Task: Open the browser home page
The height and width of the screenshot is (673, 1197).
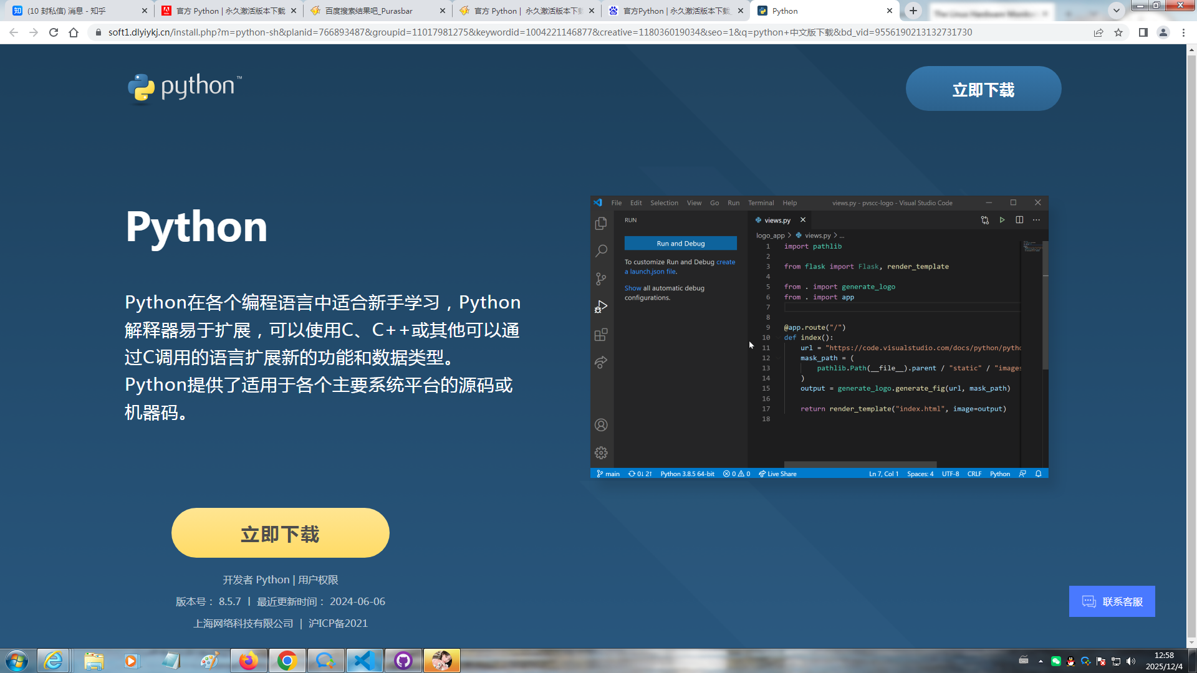Action: [x=74, y=32]
